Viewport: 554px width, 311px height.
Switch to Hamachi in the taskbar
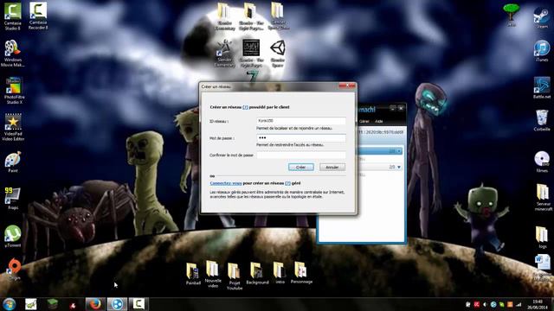[x=117, y=304]
